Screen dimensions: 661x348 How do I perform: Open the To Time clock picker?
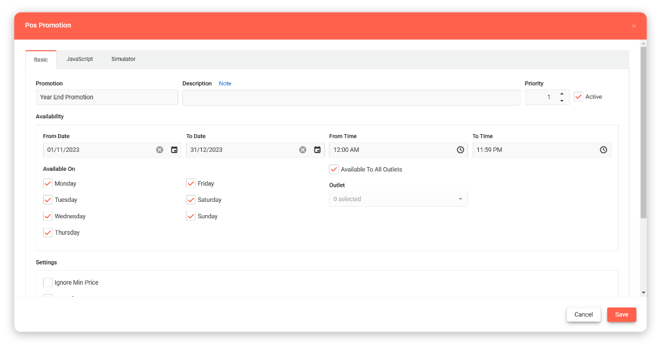603,150
